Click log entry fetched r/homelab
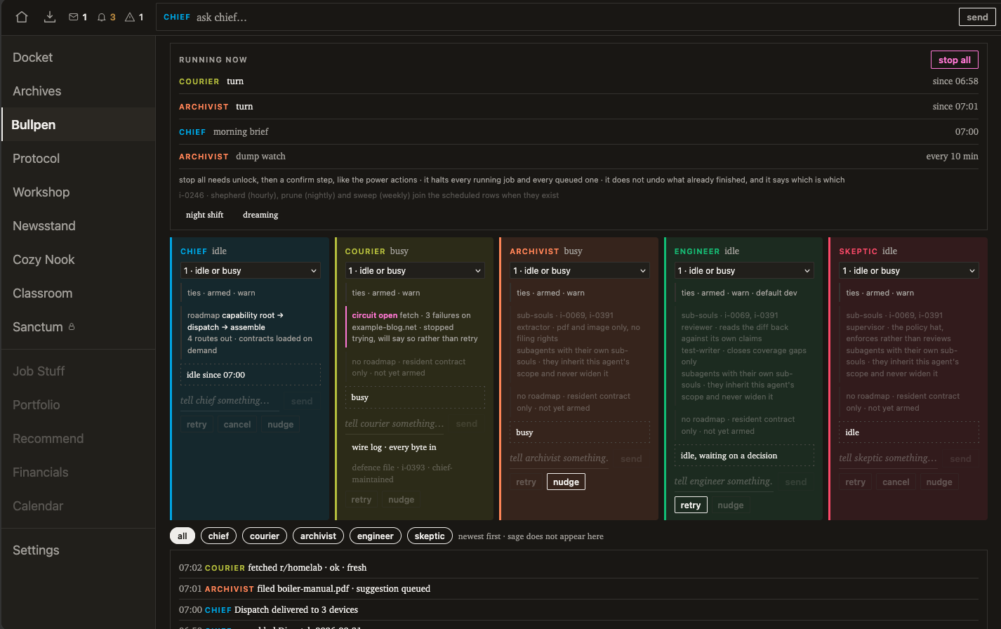The width and height of the screenshot is (1001, 629). pos(578,567)
